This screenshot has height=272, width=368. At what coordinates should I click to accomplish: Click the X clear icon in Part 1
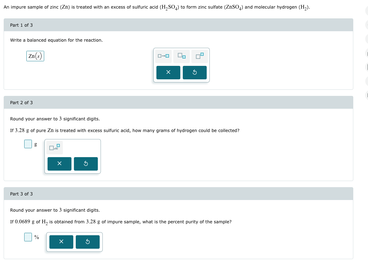tap(168, 73)
